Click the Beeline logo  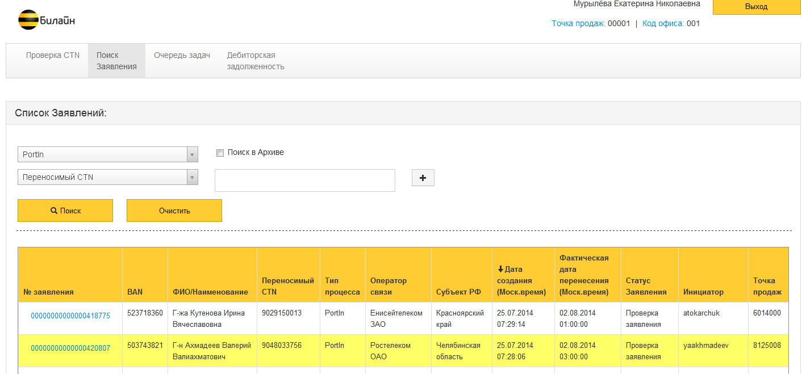[x=47, y=20]
